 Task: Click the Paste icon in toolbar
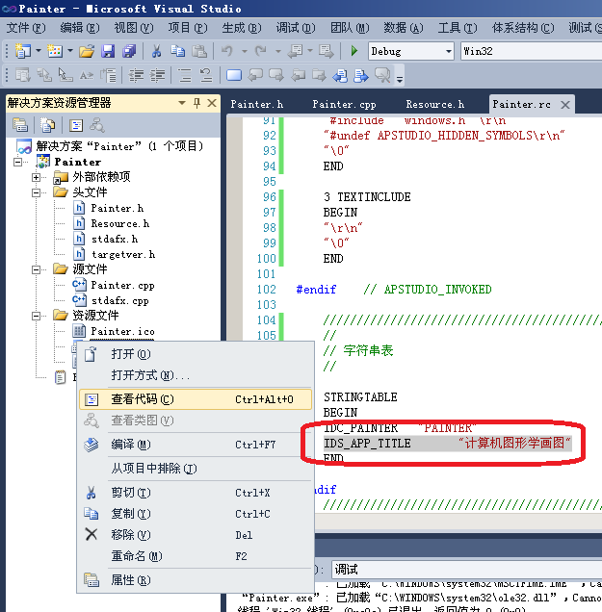coord(199,51)
